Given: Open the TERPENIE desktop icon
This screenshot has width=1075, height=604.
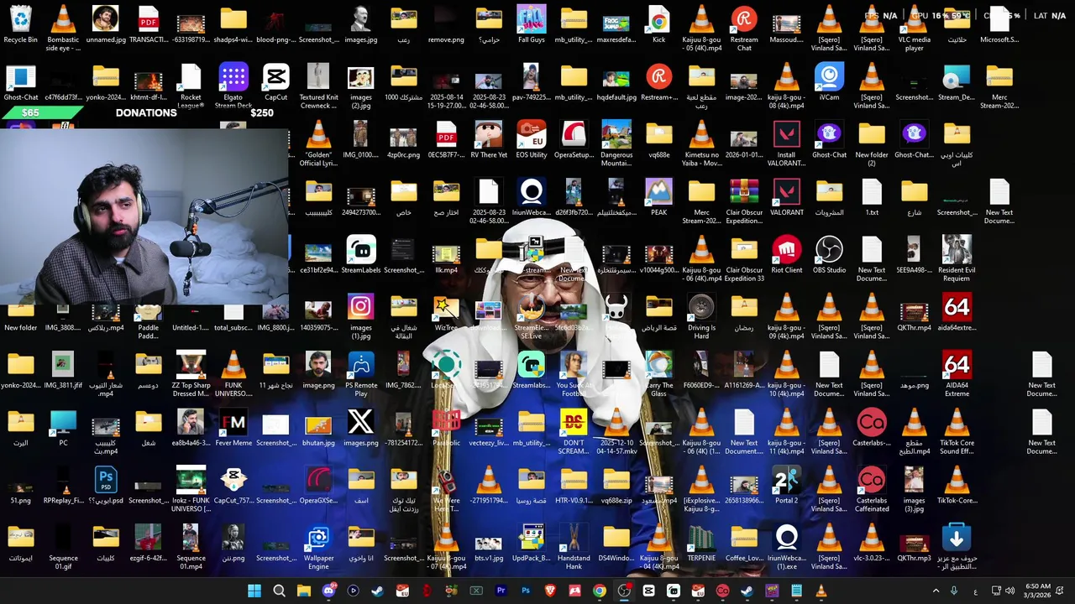Looking at the screenshot, I should click(700, 544).
